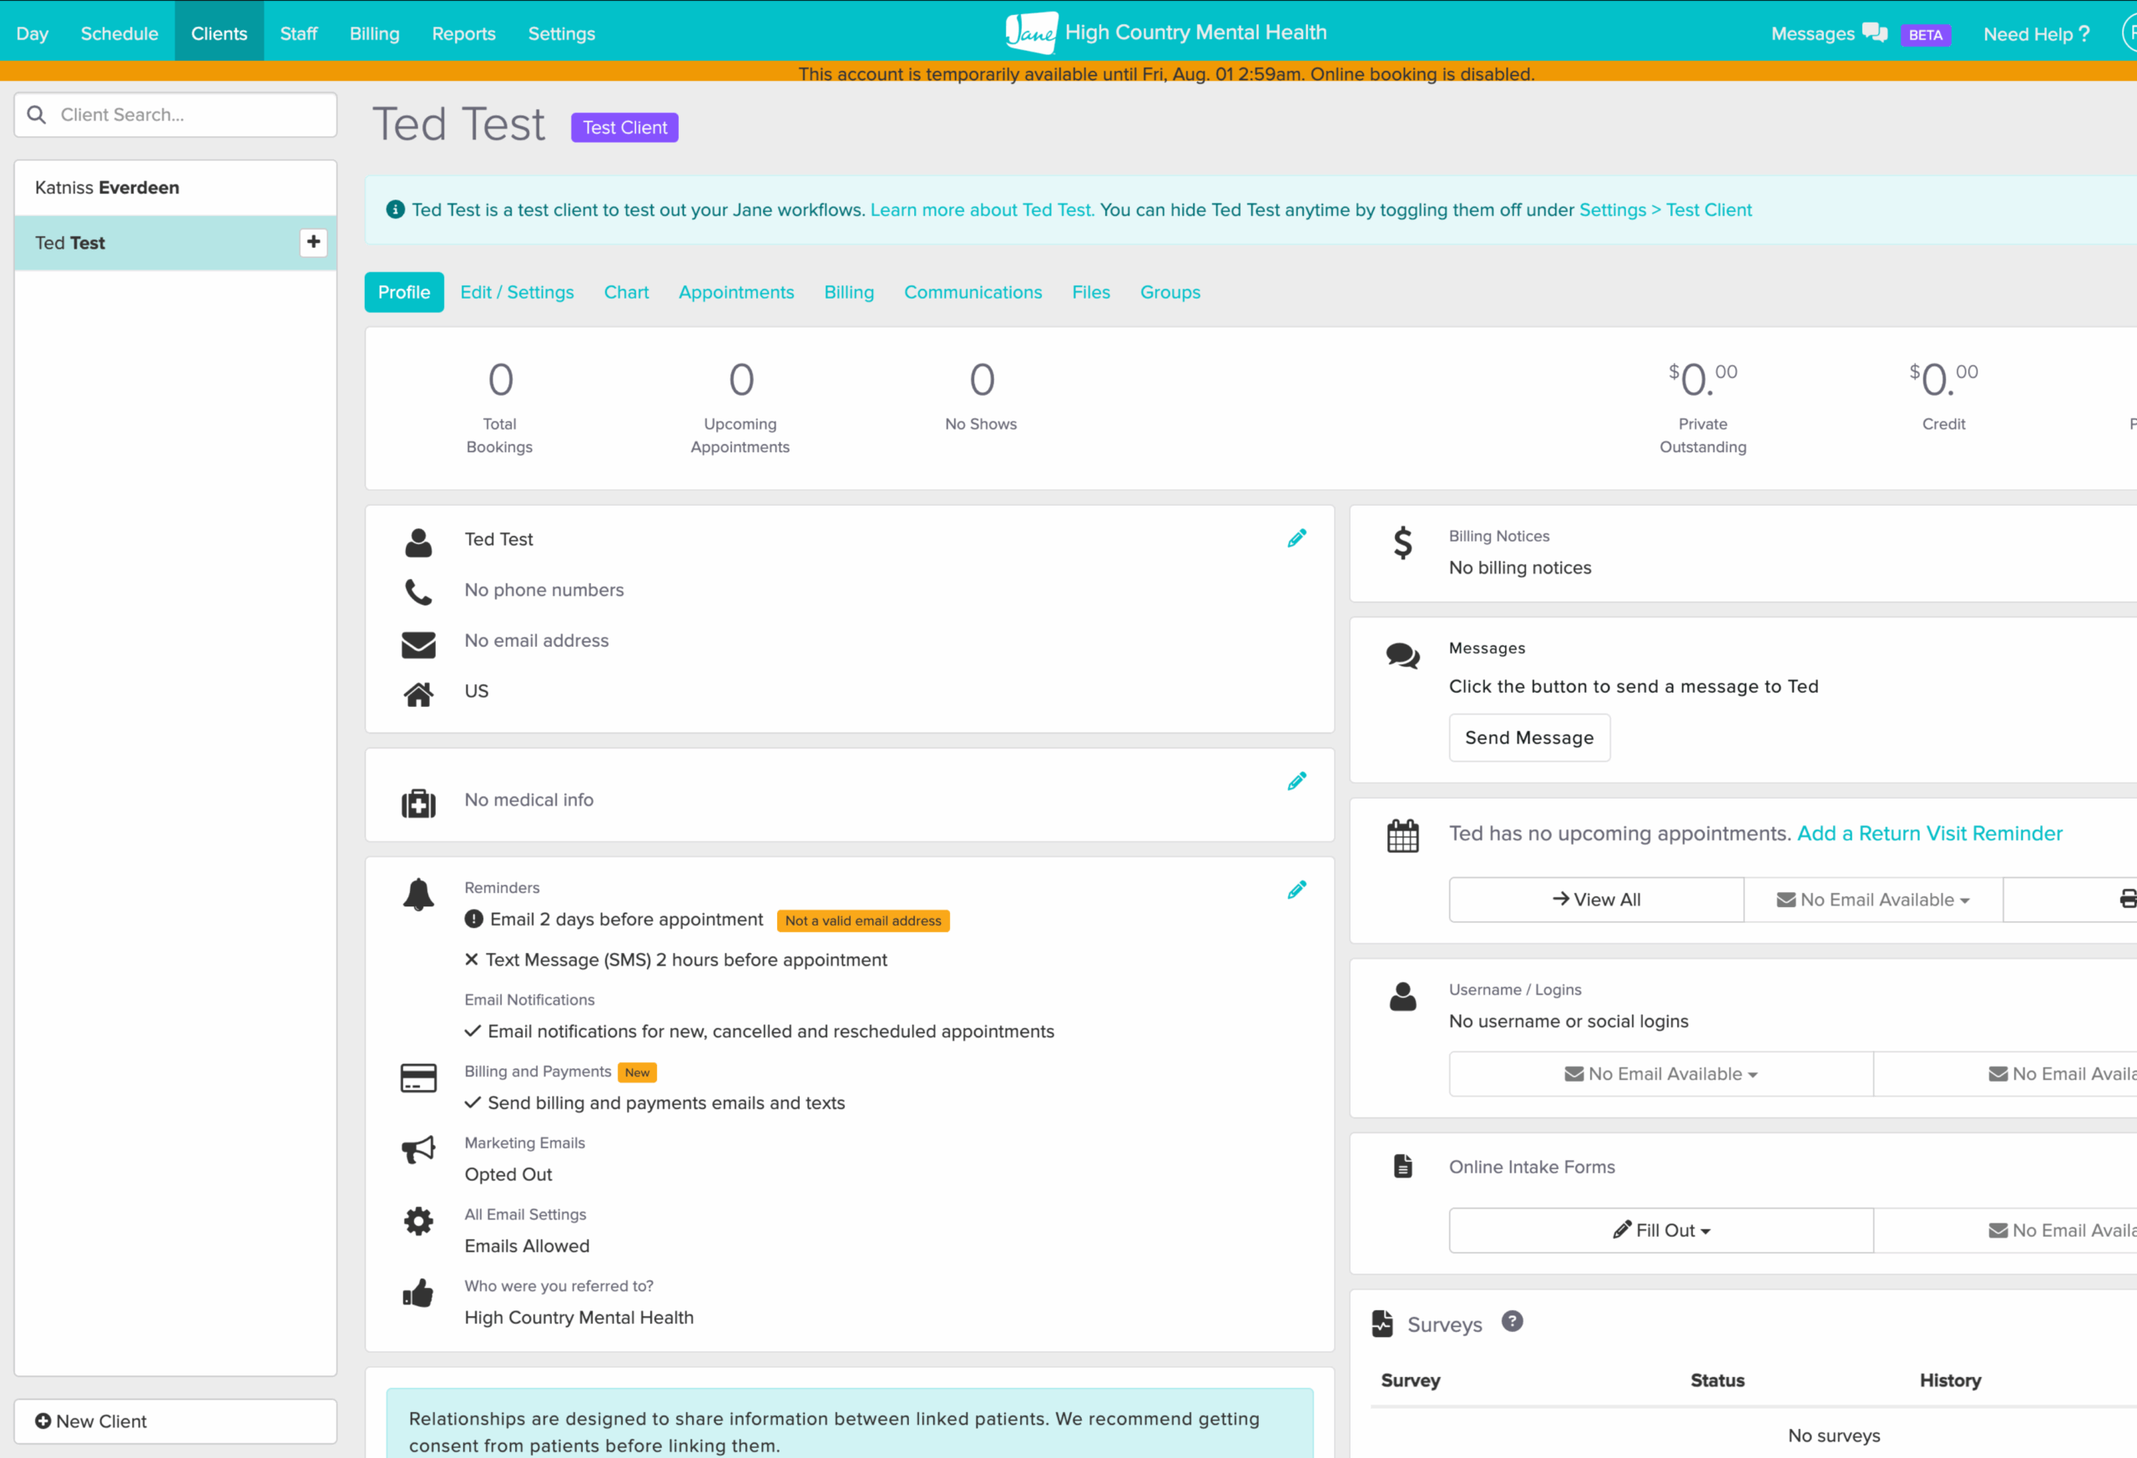Click the envelope icon beside No email address
This screenshot has width=2137, height=1458.
point(418,644)
